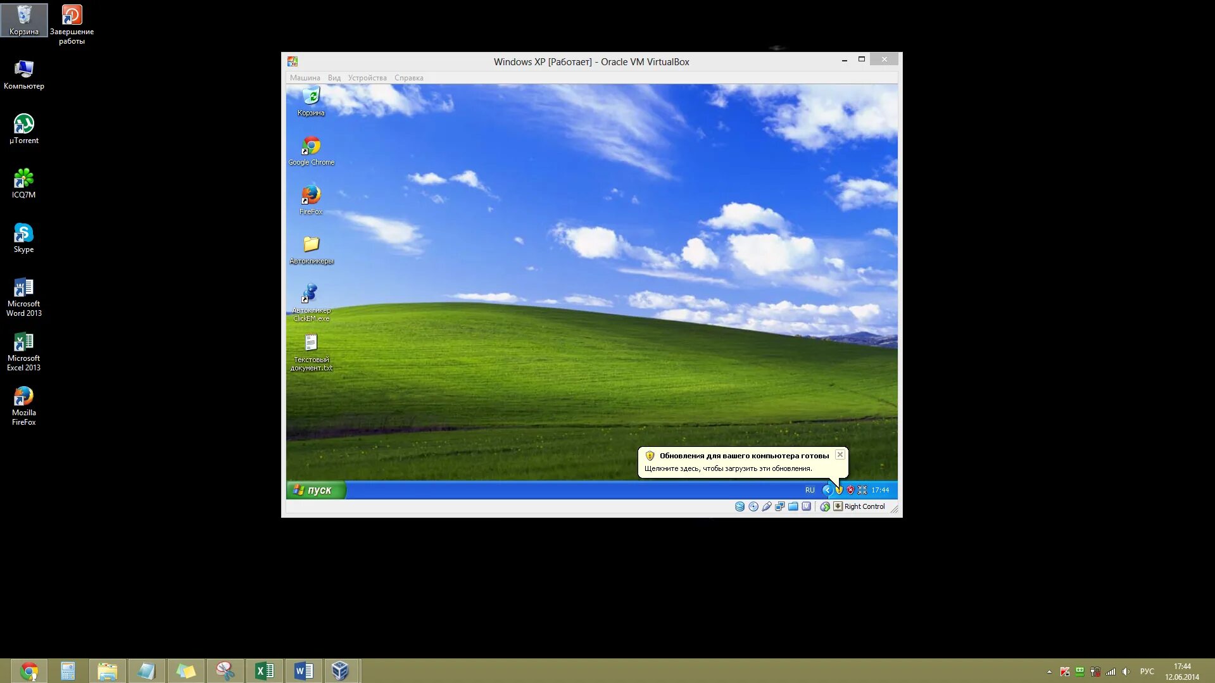Select Текстовый документ.txt on XP desktop
Screen dimensions: 1215x683
pos(311,353)
